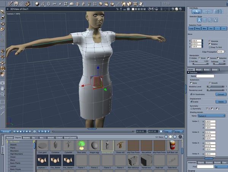
Task: Click the Loop selection tool button
Action: [x=192, y=28]
